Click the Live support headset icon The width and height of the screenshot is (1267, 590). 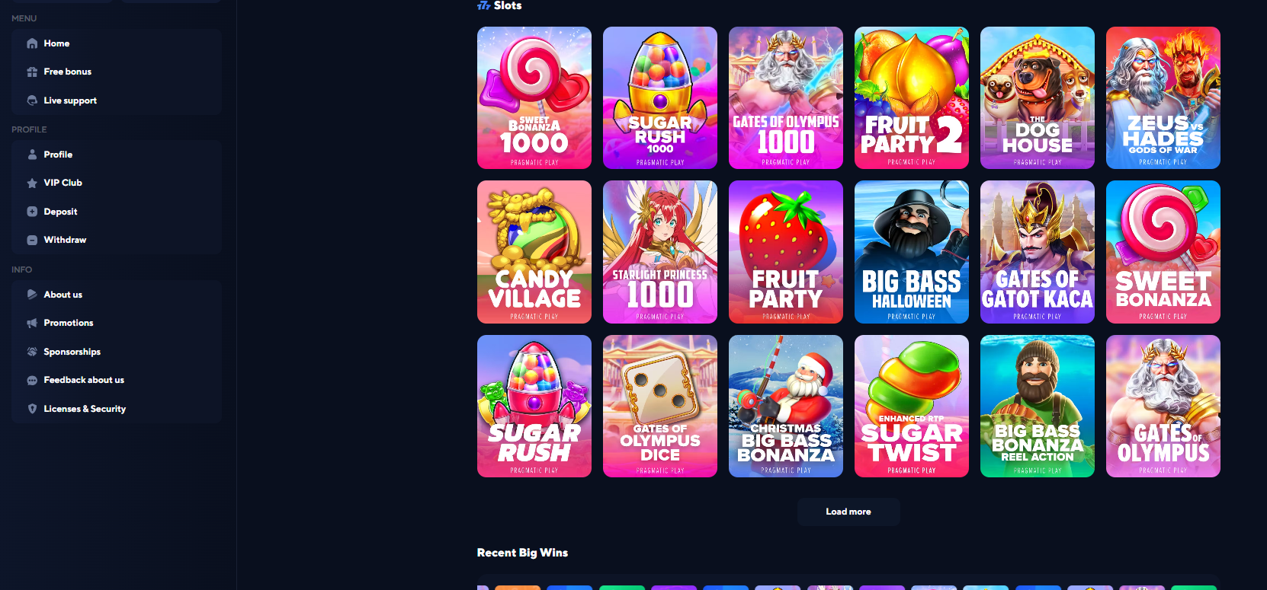[x=32, y=100]
